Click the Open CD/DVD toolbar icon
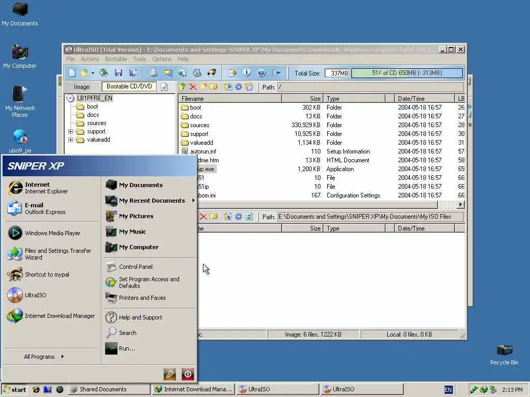 pos(104,73)
